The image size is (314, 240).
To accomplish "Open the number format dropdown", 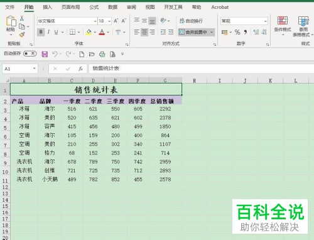I will [x=265, y=21].
